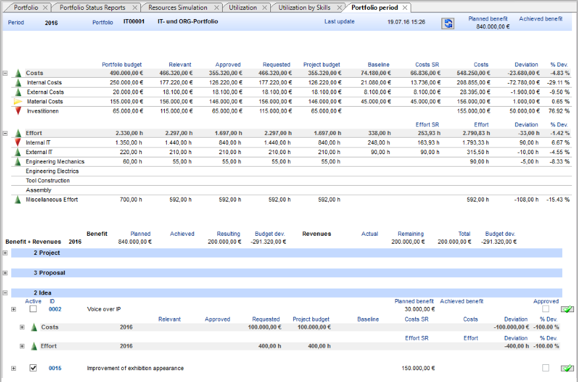Toggle Approved checkbox for Voice over IP
The height and width of the screenshot is (382, 578).
(x=546, y=309)
